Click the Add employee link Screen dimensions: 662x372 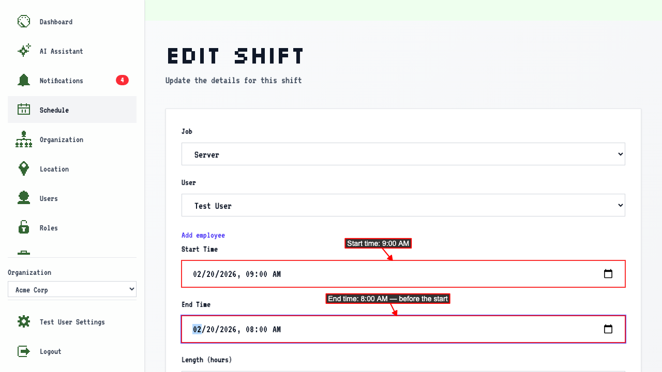(203, 235)
